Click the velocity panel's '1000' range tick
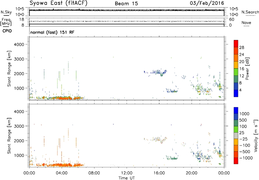259x180 pixels. [x=19, y=155]
